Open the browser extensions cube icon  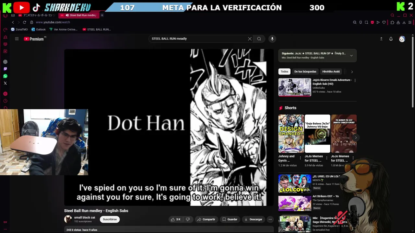(392, 22)
